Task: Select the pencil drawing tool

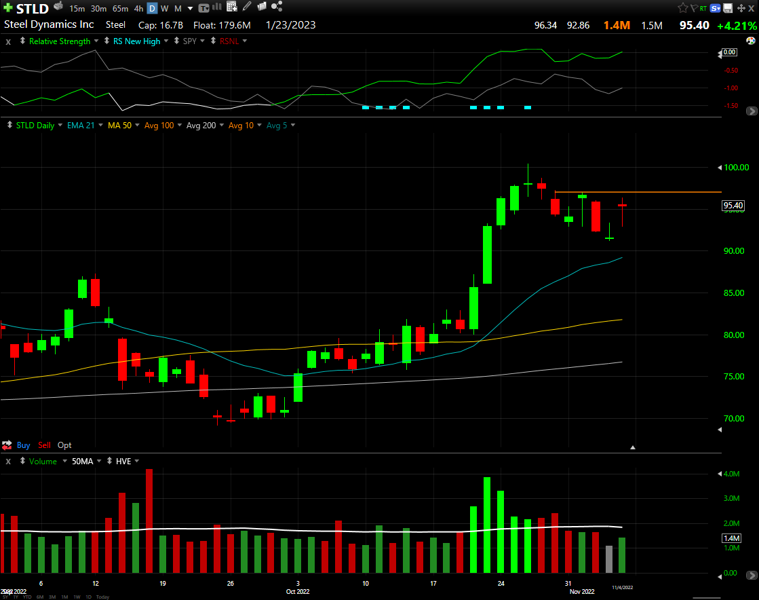Action: click(x=247, y=6)
